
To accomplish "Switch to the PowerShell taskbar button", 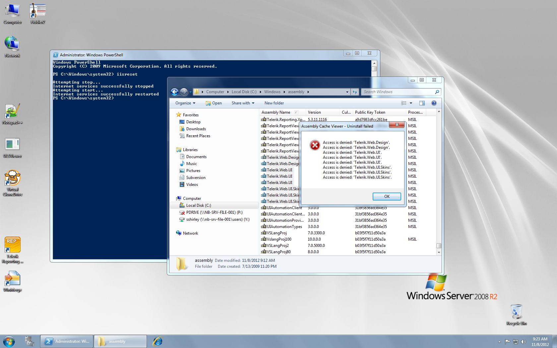I will [67, 341].
